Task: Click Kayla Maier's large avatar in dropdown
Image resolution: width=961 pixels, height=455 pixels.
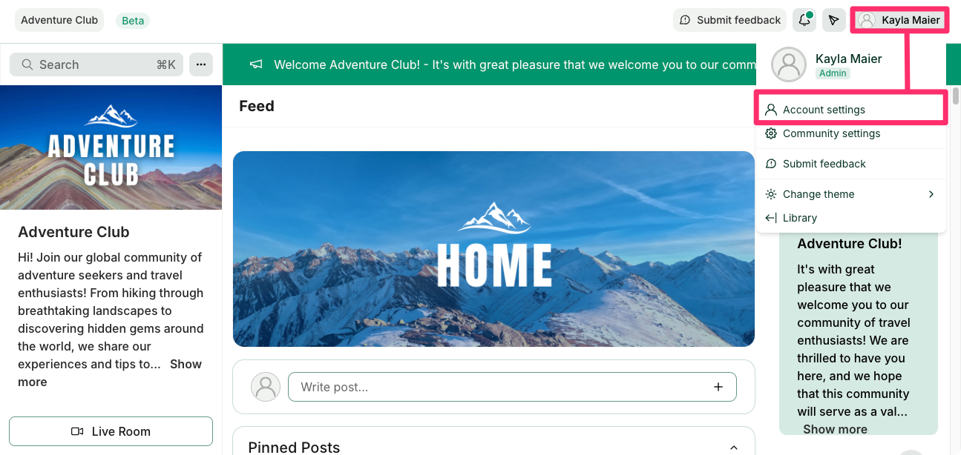Action: [x=789, y=64]
